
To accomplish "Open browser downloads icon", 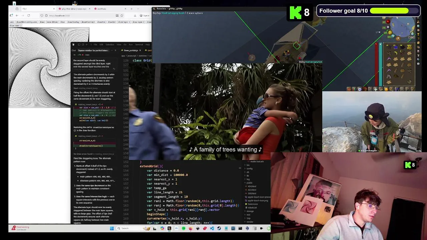I will (135, 15).
